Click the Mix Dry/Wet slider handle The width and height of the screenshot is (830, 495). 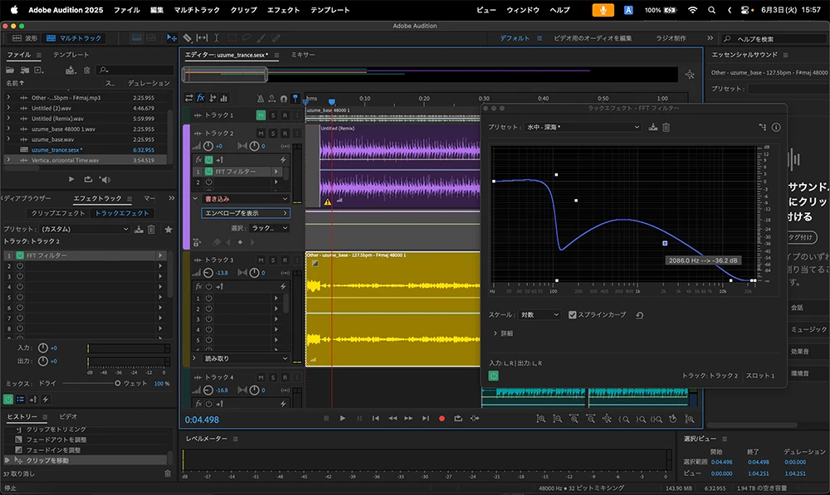point(118,383)
